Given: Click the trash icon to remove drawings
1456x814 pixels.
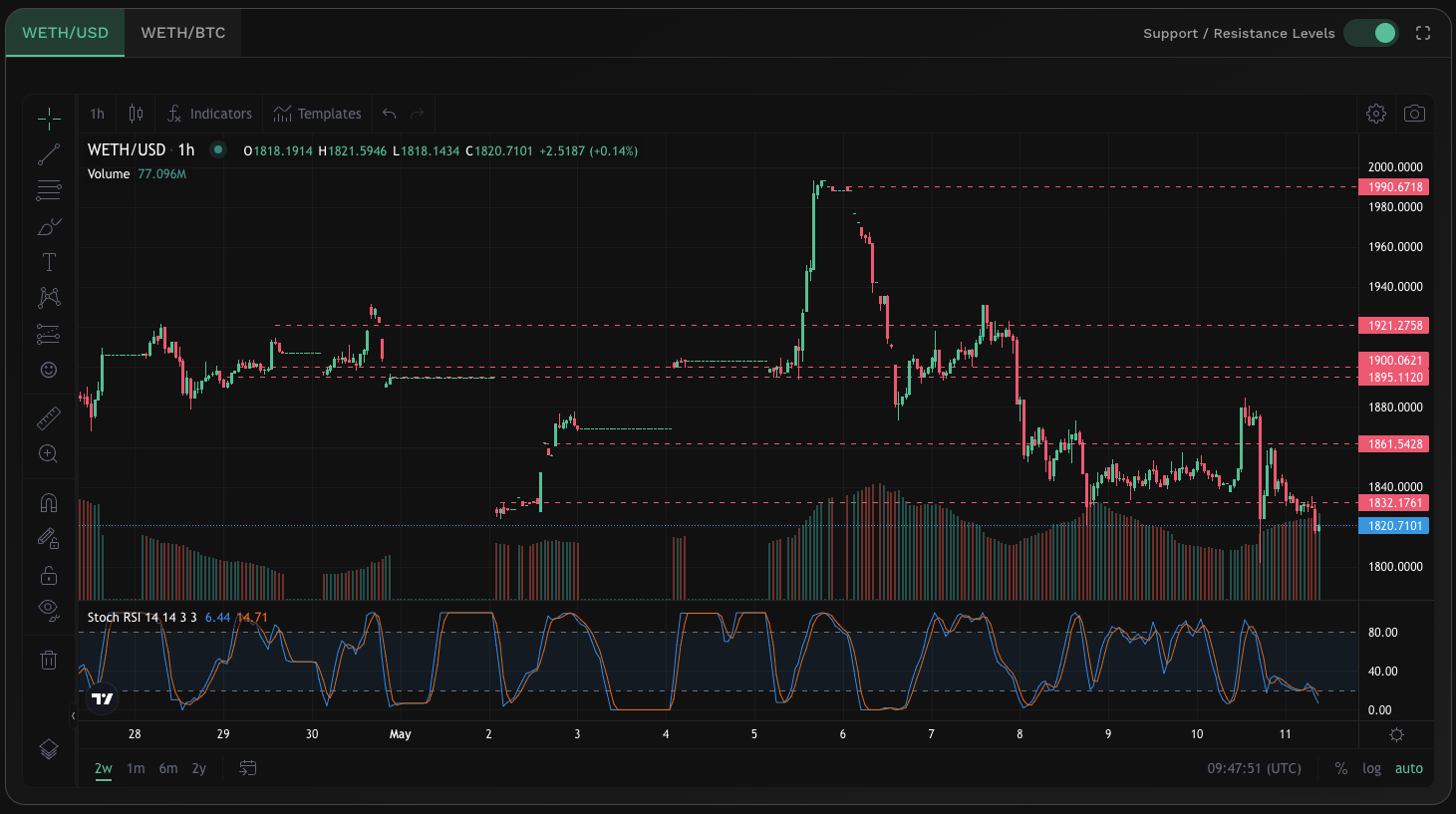Looking at the screenshot, I should point(49,660).
